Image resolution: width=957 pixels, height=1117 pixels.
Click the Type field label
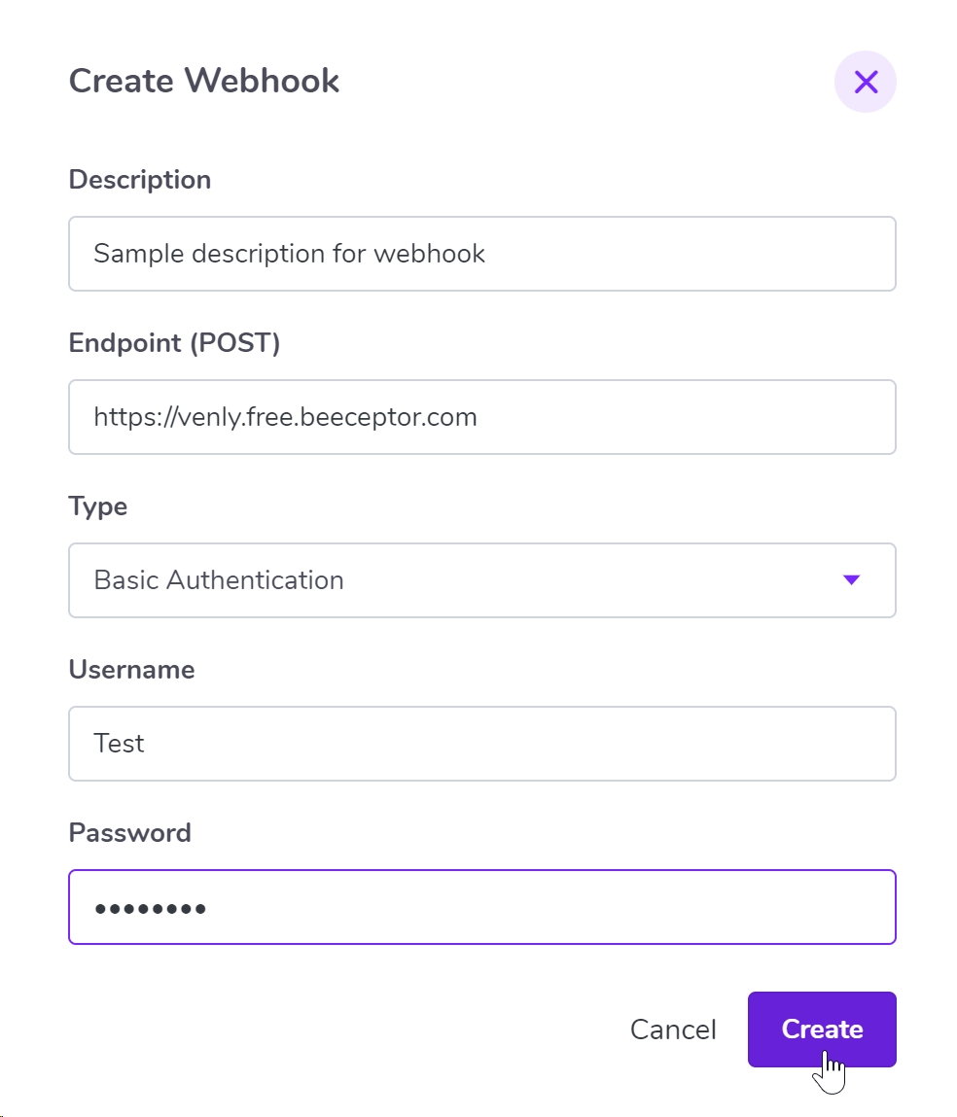click(97, 506)
